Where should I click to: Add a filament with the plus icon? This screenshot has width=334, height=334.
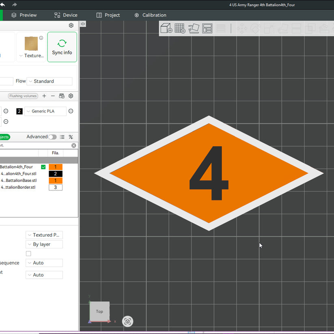coord(44,96)
